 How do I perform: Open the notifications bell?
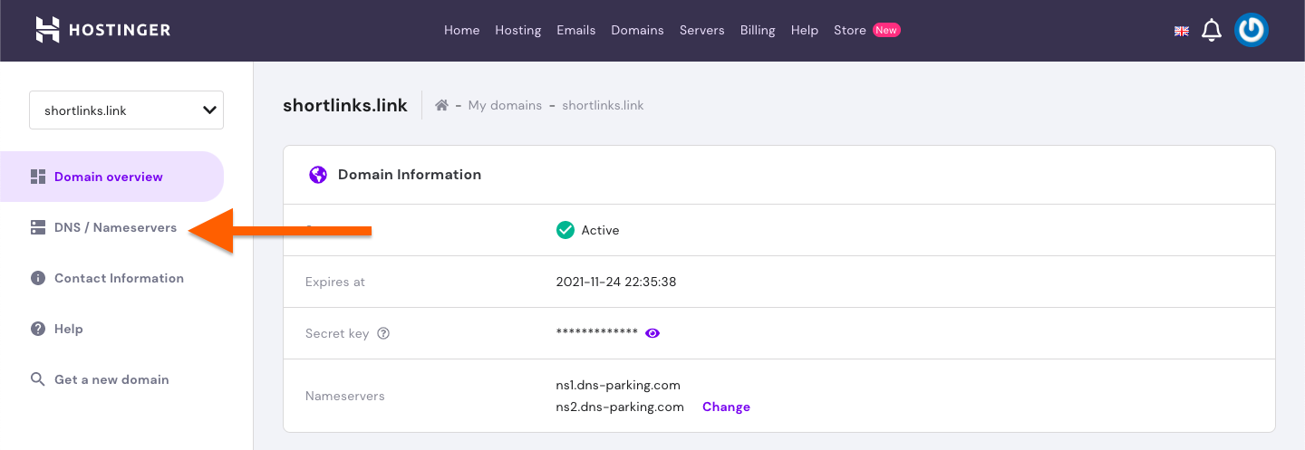[x=1212, y=31]
